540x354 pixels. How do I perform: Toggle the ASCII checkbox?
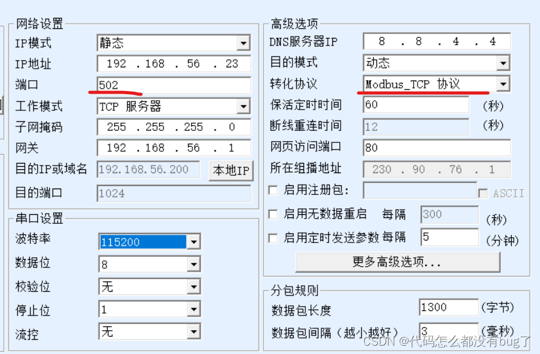coord(483,193)
